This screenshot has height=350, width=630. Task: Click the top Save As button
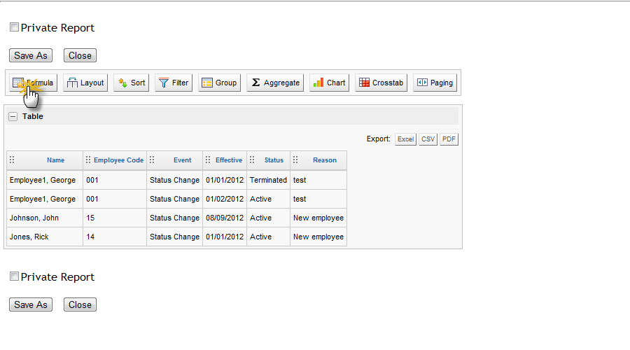pyautogui.click(x=31, y=55)
